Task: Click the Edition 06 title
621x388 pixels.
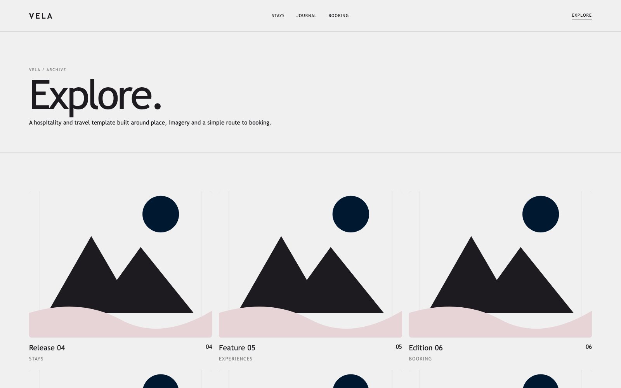Action: 426,348
